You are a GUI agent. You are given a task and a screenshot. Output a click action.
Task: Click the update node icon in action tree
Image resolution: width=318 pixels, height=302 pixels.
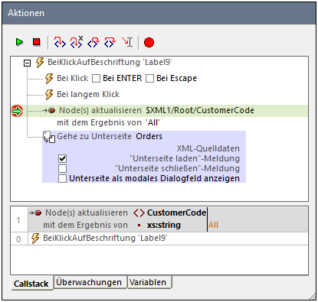point(49,111)
